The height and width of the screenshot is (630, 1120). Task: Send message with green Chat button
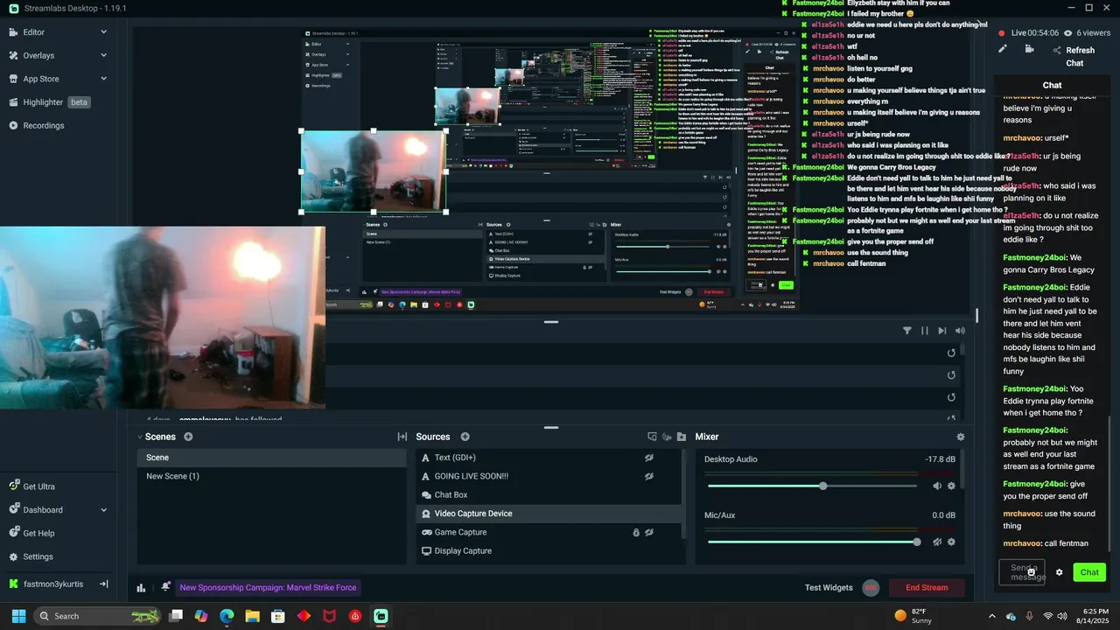point(1089,572)
